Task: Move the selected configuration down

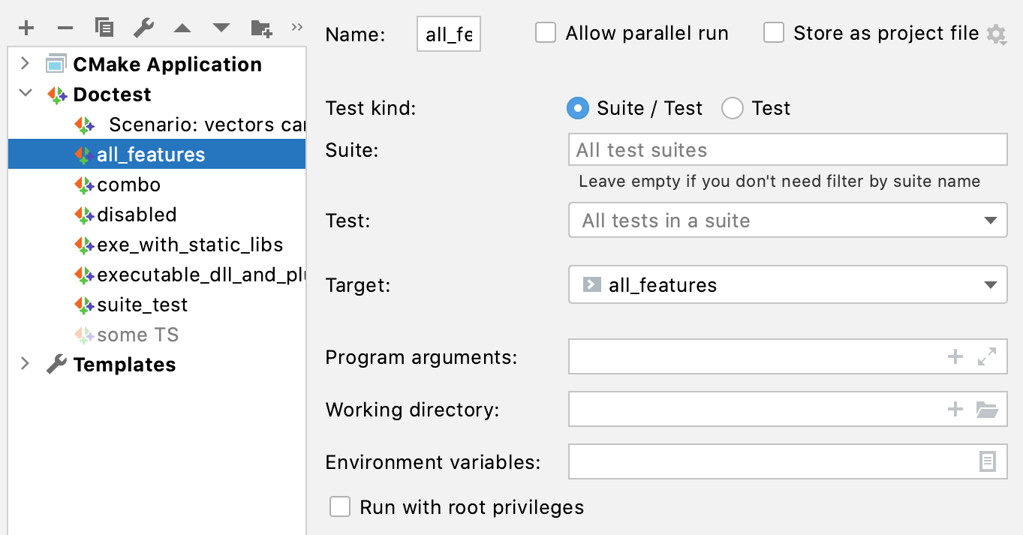Action: [221, 27]
